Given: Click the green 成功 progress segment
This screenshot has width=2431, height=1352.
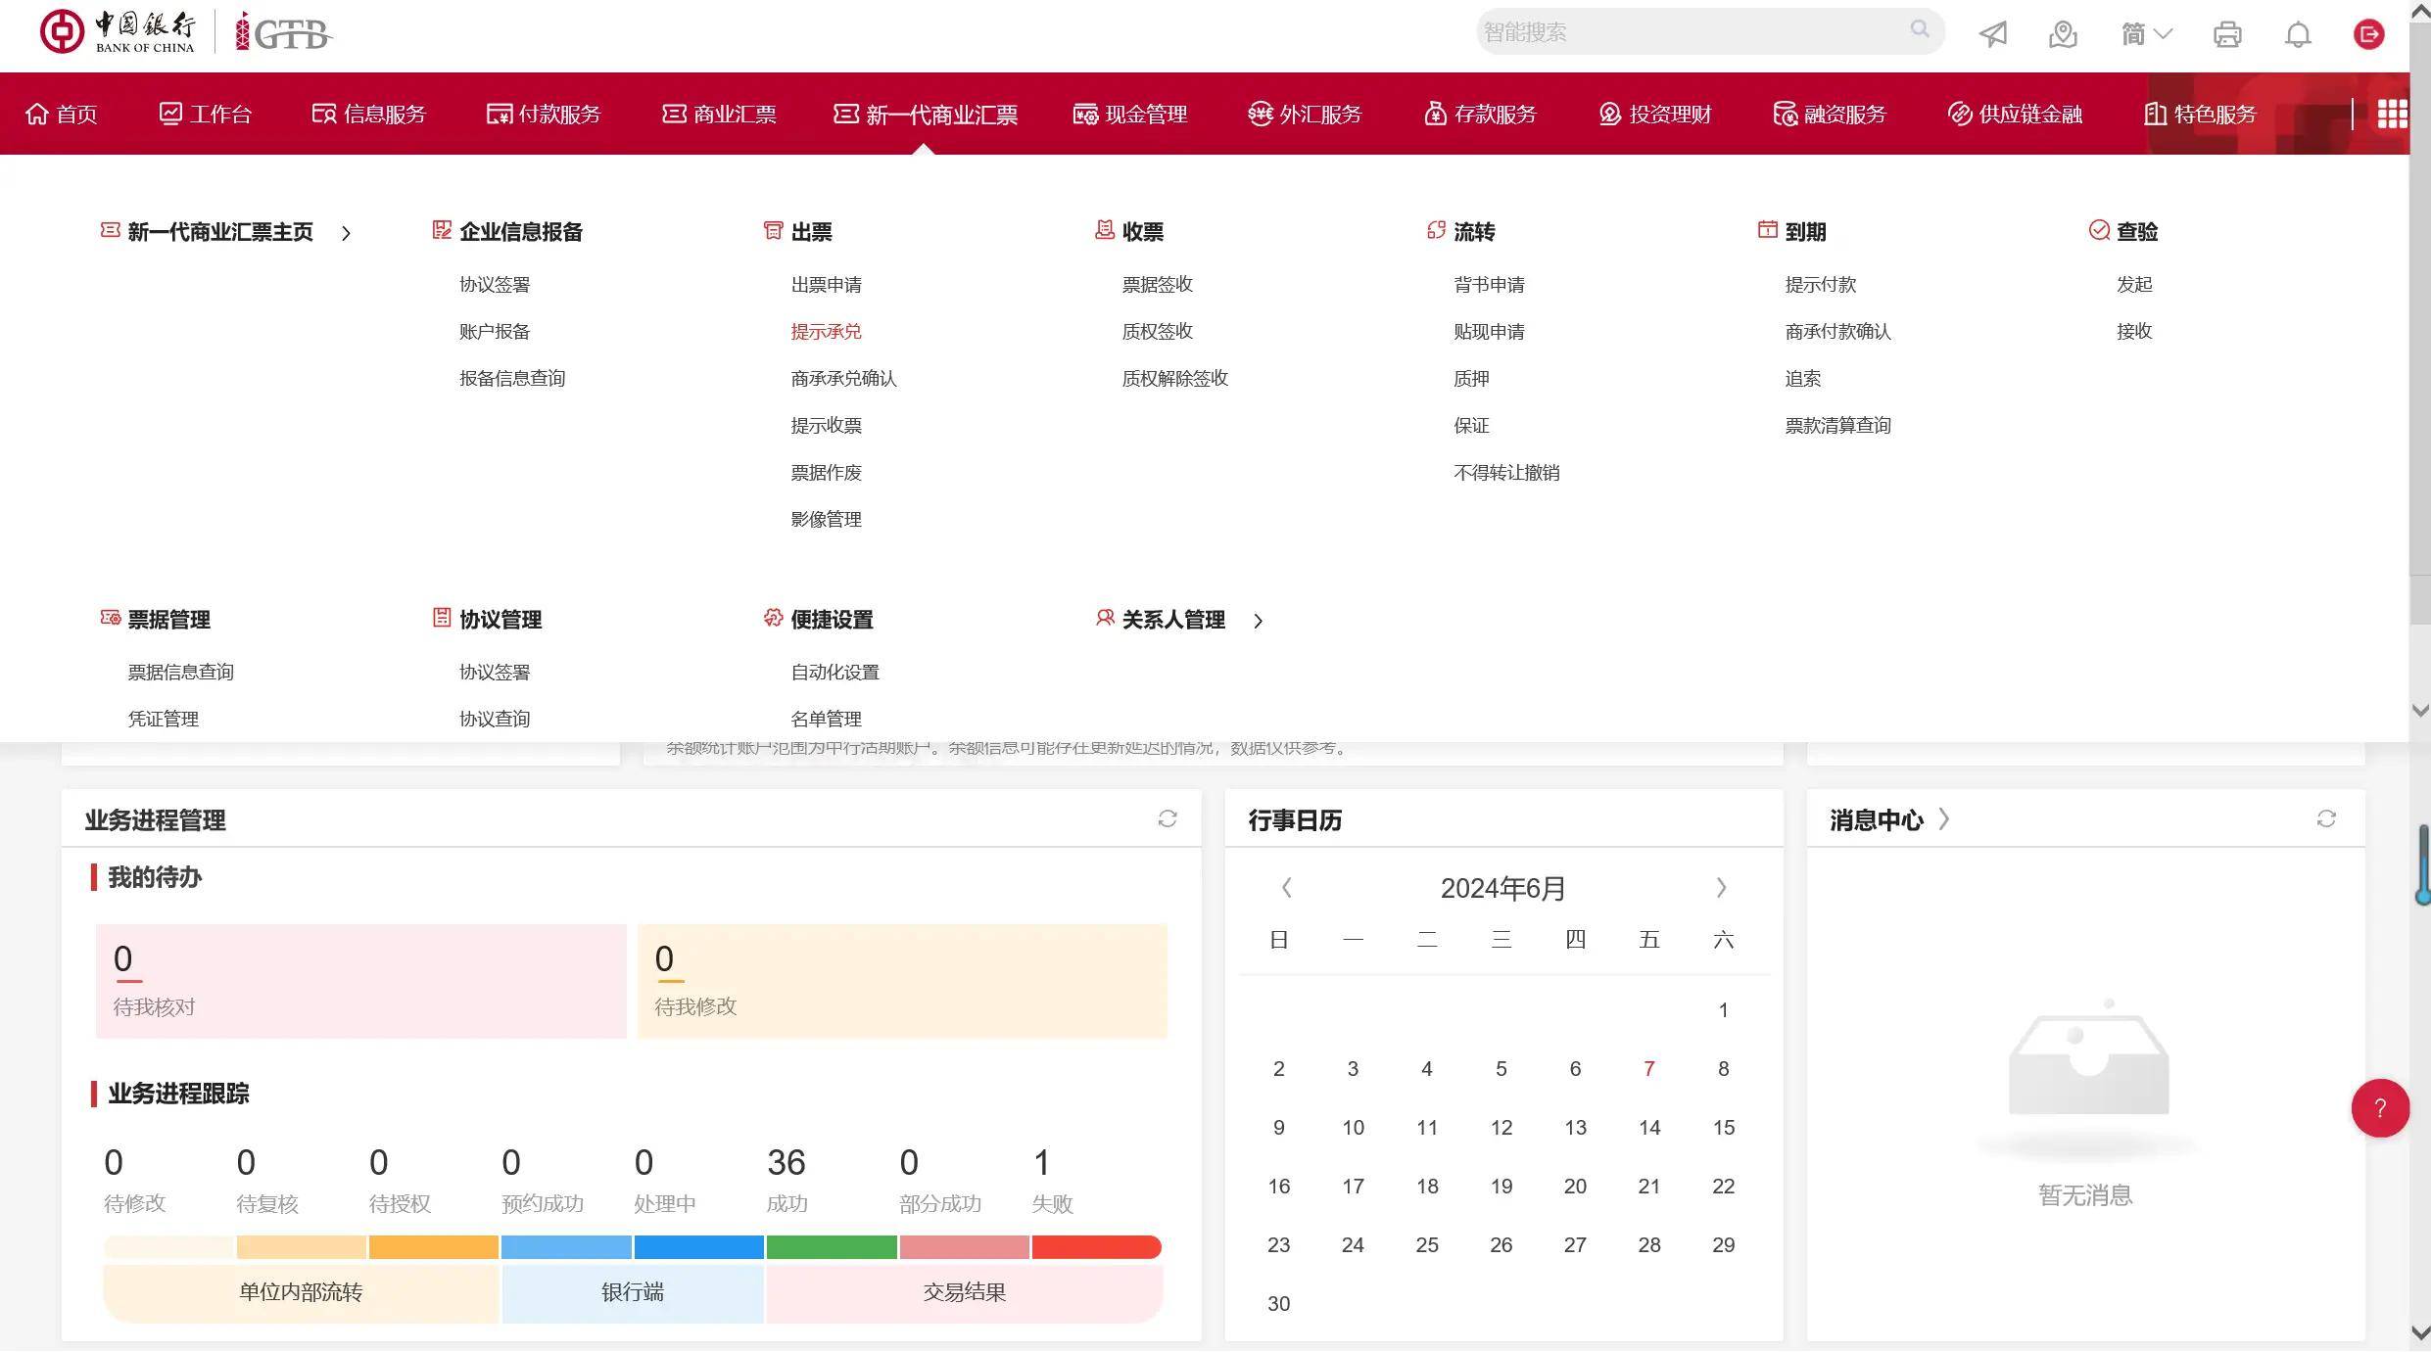Looking at the screenshot, I should click(x=831, y=1247).
